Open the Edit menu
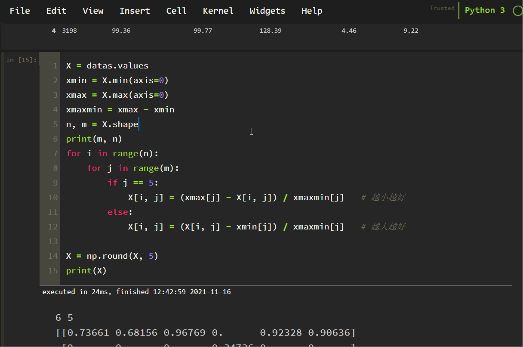 coord(56,11)
